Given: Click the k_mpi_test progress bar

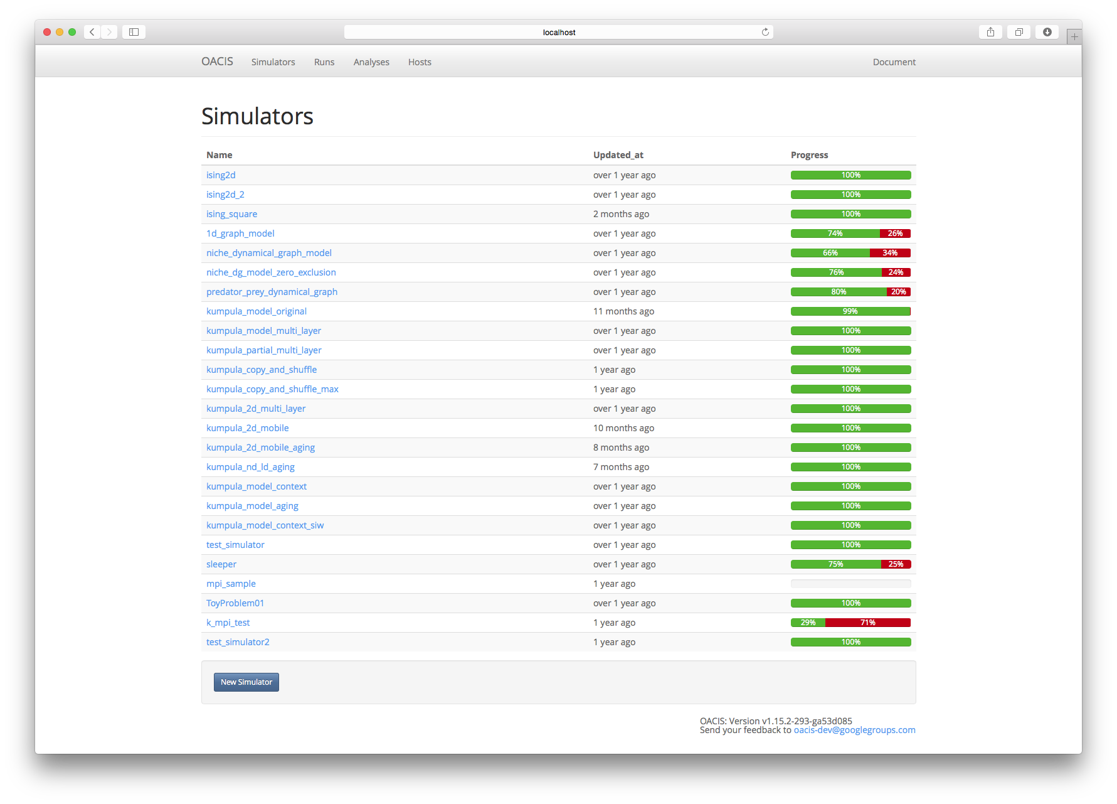Looking at the screenshot, I should coord(850,623).
